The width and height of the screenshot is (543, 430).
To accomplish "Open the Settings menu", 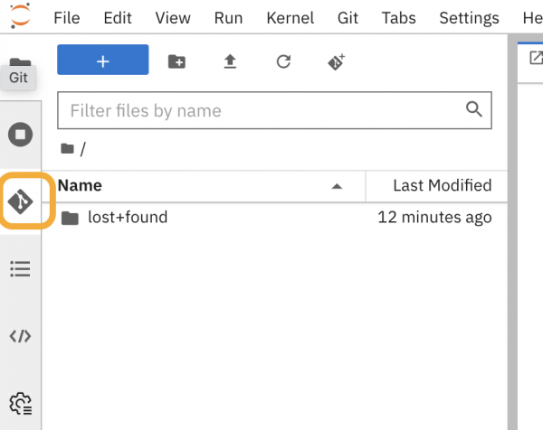I will [x=469, y=18].
